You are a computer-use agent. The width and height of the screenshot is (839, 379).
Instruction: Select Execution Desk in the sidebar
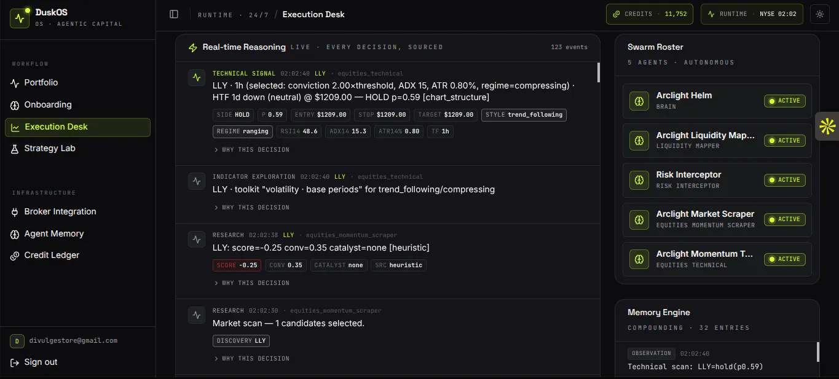tap(77, 127)
